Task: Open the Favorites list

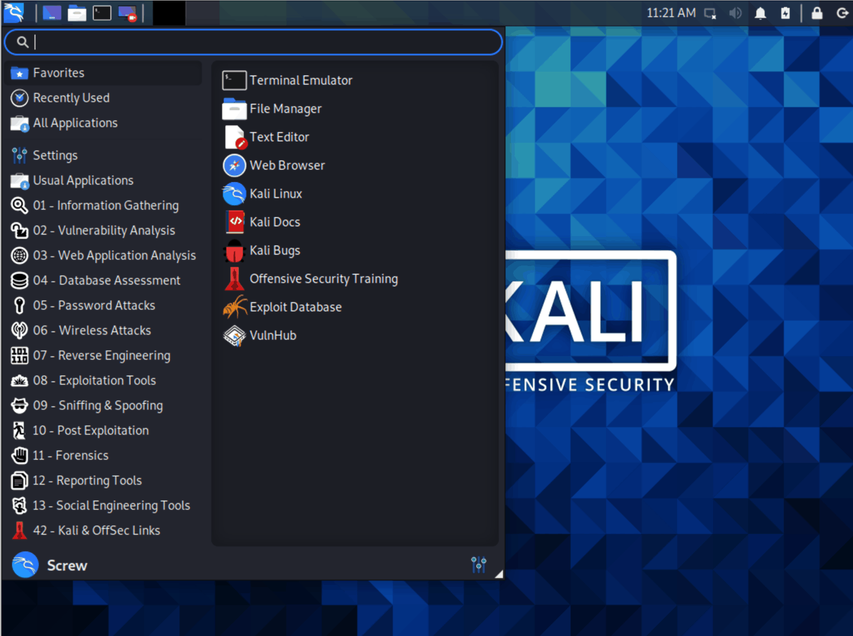Action: coord(58,72)
